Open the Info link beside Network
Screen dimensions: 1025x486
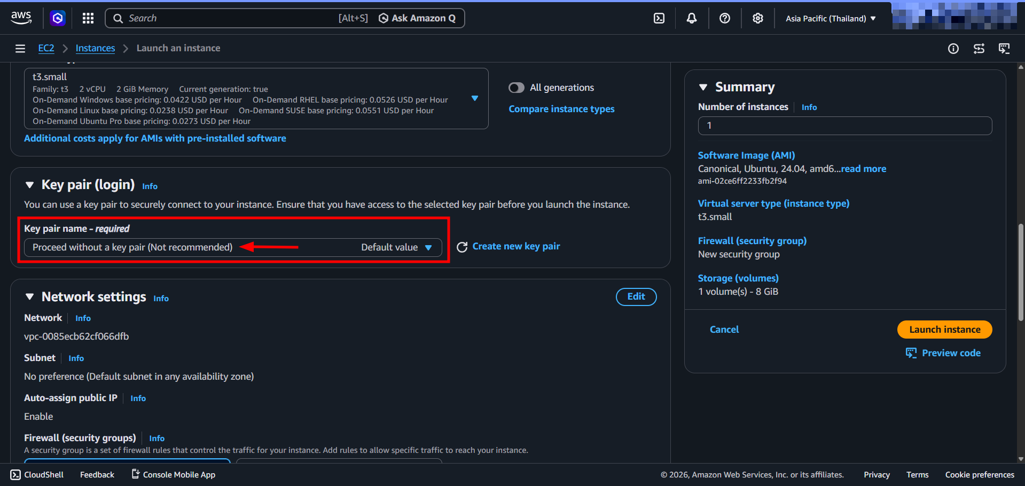pos(83,318)
